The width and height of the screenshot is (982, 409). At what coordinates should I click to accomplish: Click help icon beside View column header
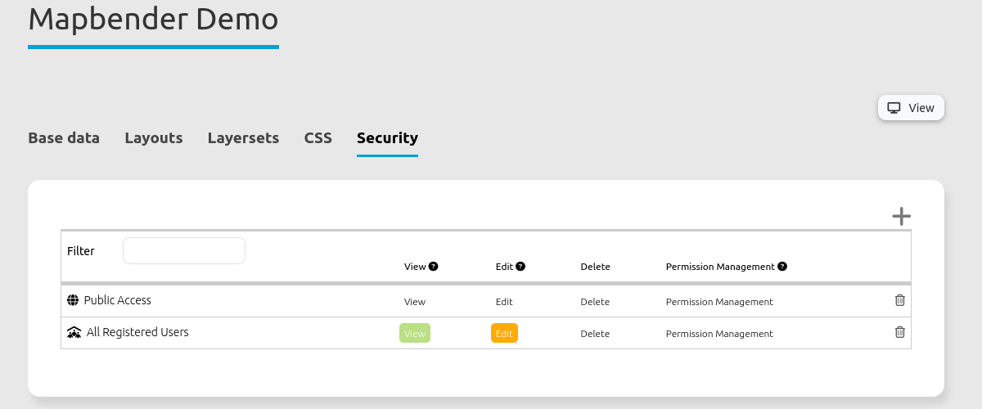(434, 266)
